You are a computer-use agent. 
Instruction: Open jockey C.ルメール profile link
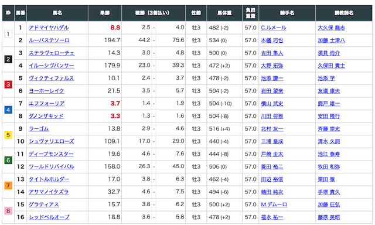click(274, 28)
